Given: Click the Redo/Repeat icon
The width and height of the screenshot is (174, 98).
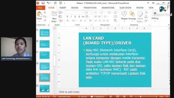Looking at the screenshot, I should [55, 3].
